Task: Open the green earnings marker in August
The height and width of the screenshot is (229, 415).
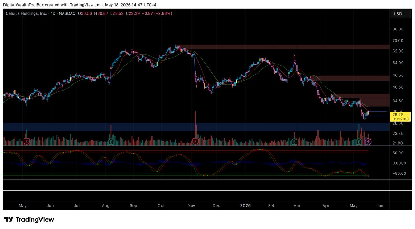Action: coord(111,142)
